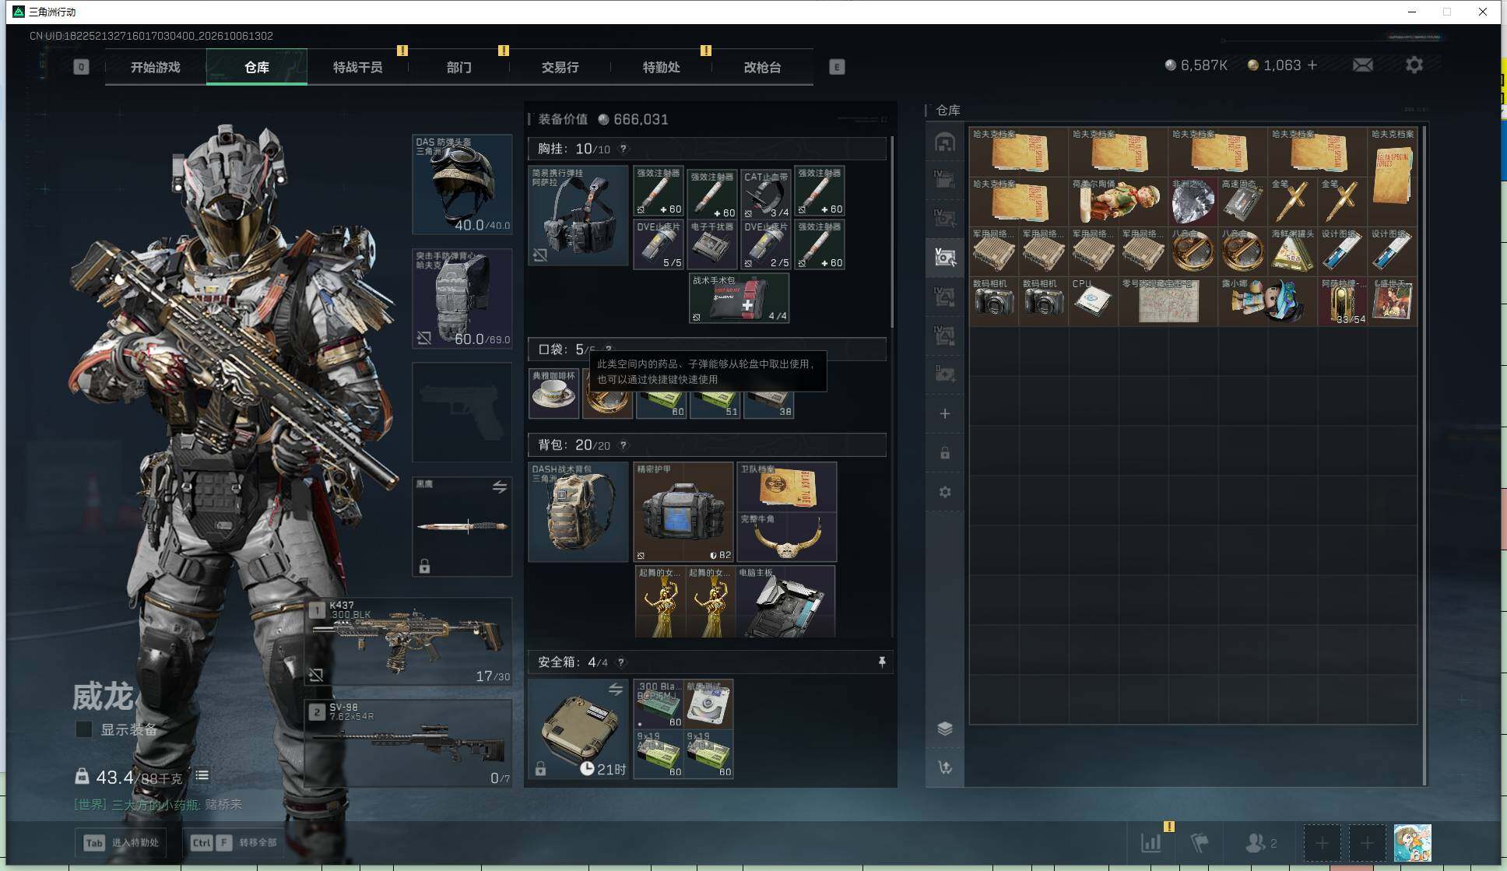The image size is (1507, 871).
Task: Open the settings gear icon
Action: (1414, 65)
